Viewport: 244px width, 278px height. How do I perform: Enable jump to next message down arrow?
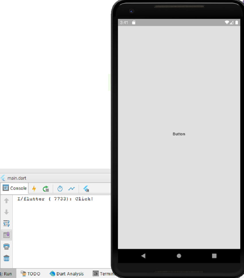click(x=7, y=212)
